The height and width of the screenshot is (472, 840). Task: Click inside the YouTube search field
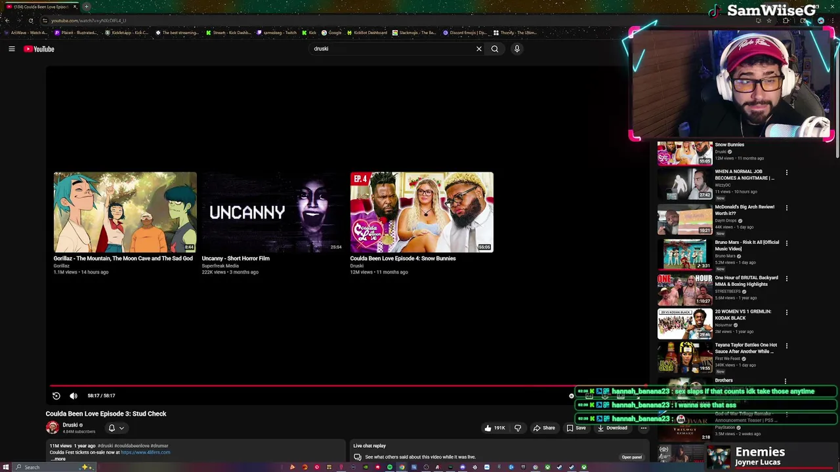[392, 49]
